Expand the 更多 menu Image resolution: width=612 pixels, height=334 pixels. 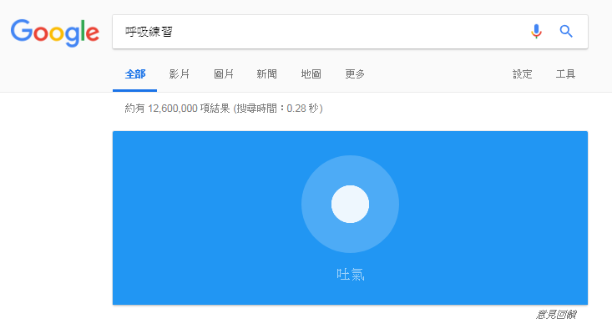[x=355, y=74]
